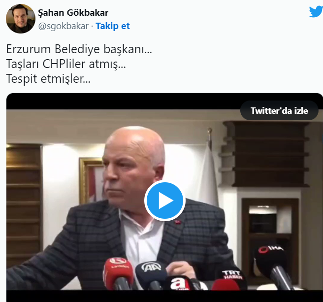
Task: Open the Şahan Gökbakar display name
Action: [x=73, y=13]
